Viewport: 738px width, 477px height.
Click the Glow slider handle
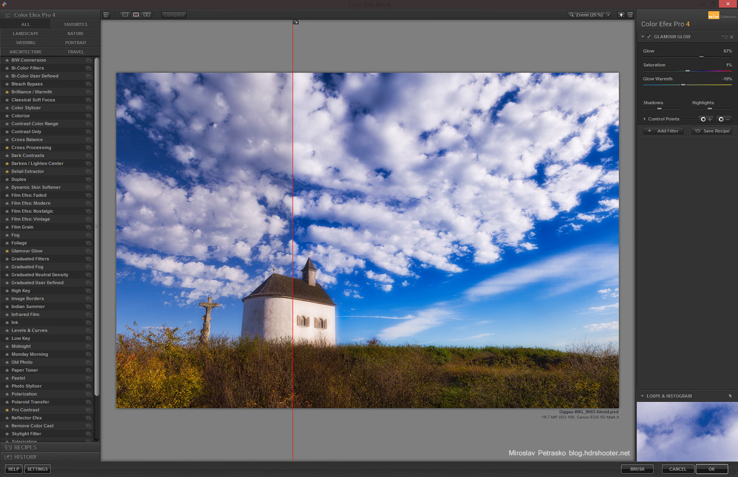point(701,57)
